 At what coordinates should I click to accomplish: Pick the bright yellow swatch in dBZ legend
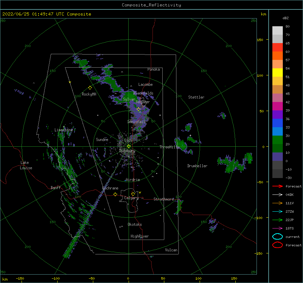277,72
